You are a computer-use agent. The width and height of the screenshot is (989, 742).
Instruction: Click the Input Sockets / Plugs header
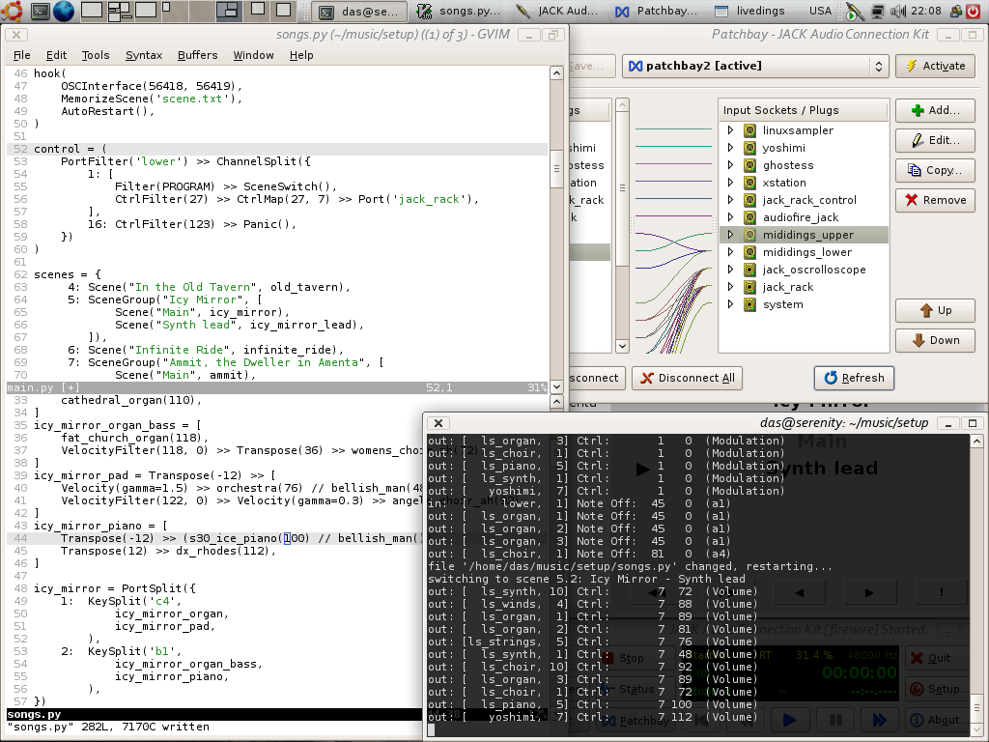pyautogui.click(x=804, y=110)
